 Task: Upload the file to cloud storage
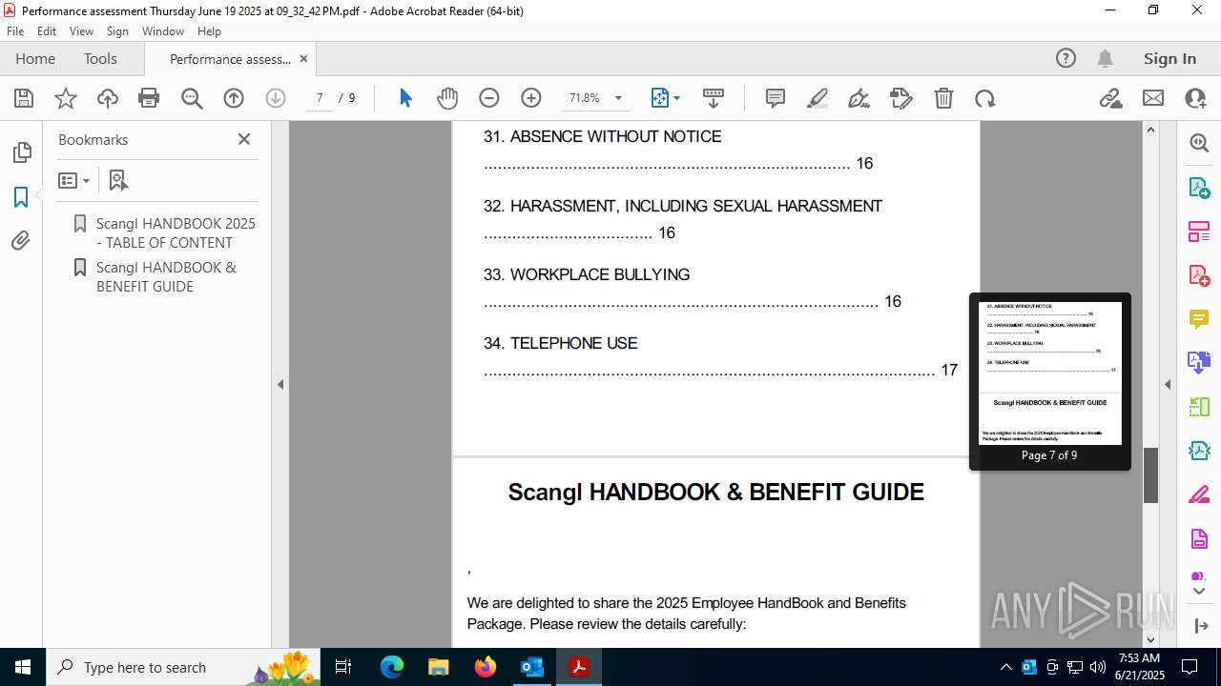tap(108, 98)
